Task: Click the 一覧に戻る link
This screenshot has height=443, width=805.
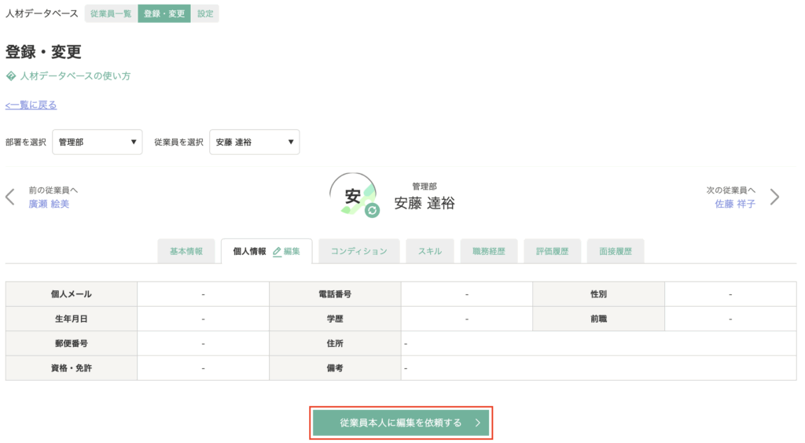Action: point(31,105)
